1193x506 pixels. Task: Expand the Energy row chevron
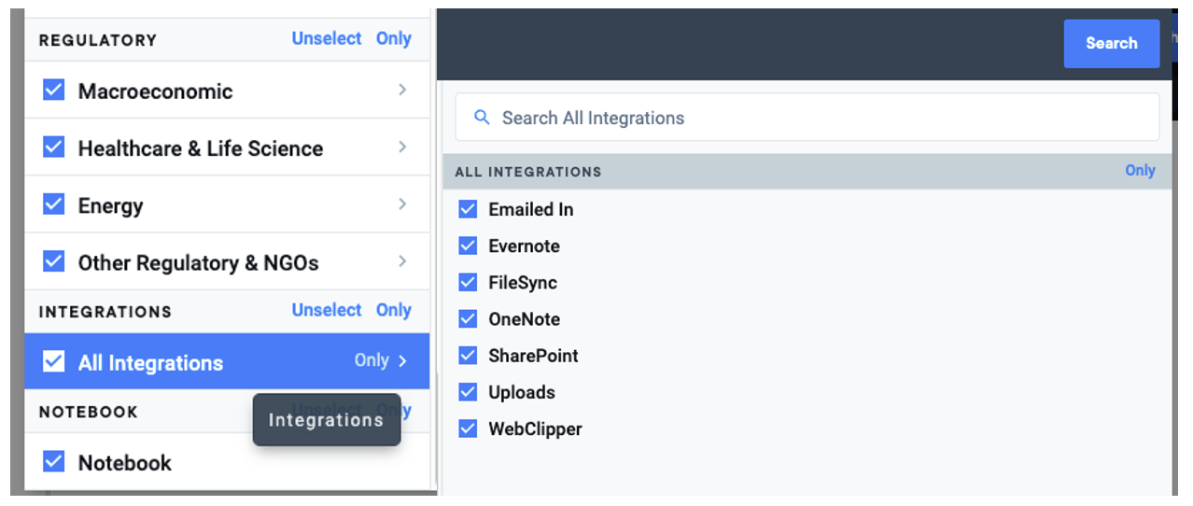(402, 204)
